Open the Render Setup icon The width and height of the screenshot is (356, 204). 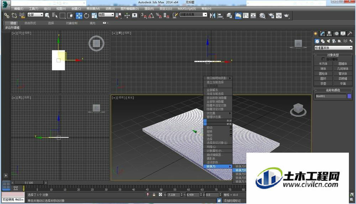point(271,15)
